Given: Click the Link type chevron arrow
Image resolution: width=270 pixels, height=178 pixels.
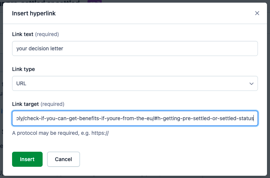Looking at the screenshot, I should click(252, 84).
